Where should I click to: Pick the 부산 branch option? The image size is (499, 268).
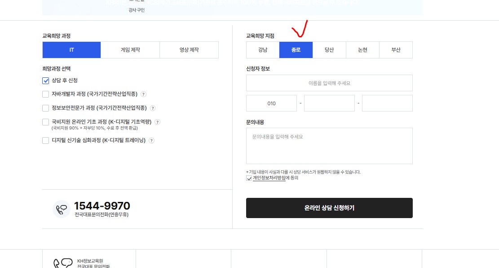point(396,50)
